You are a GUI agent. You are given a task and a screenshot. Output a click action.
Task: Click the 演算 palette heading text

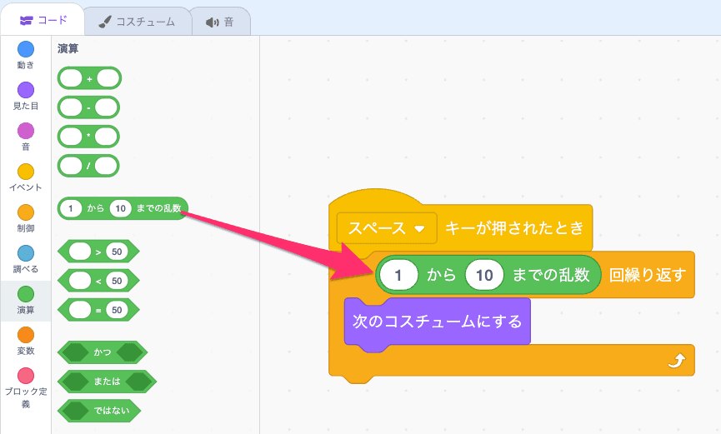click(x=68, y=48)
